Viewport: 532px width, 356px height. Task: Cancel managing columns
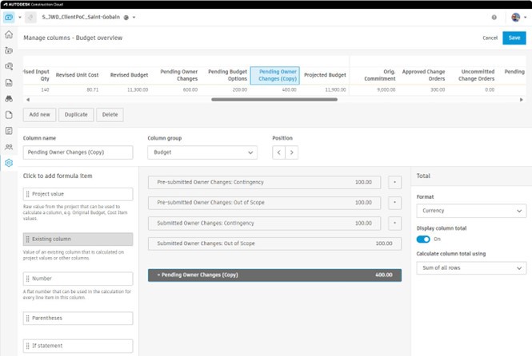pyautogui.click(x=490, y=38)
